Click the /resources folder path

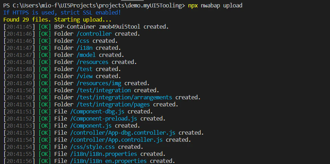[92, 62]
